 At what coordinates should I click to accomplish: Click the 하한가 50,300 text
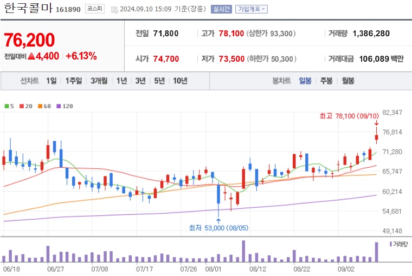pos(272,59)
